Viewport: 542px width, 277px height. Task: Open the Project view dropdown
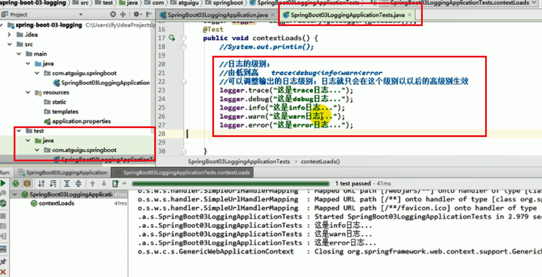click(x=81, y=14)
